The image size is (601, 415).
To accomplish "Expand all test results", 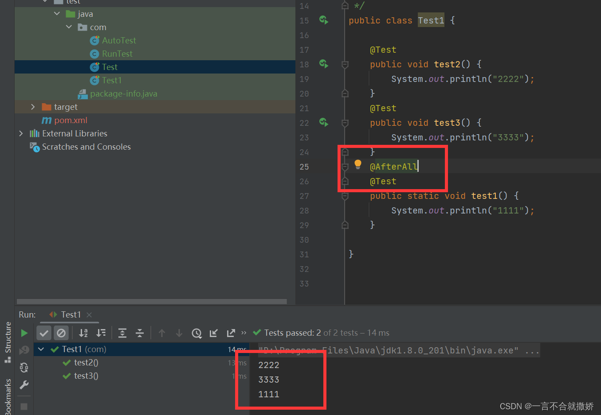I will [122, 333].
